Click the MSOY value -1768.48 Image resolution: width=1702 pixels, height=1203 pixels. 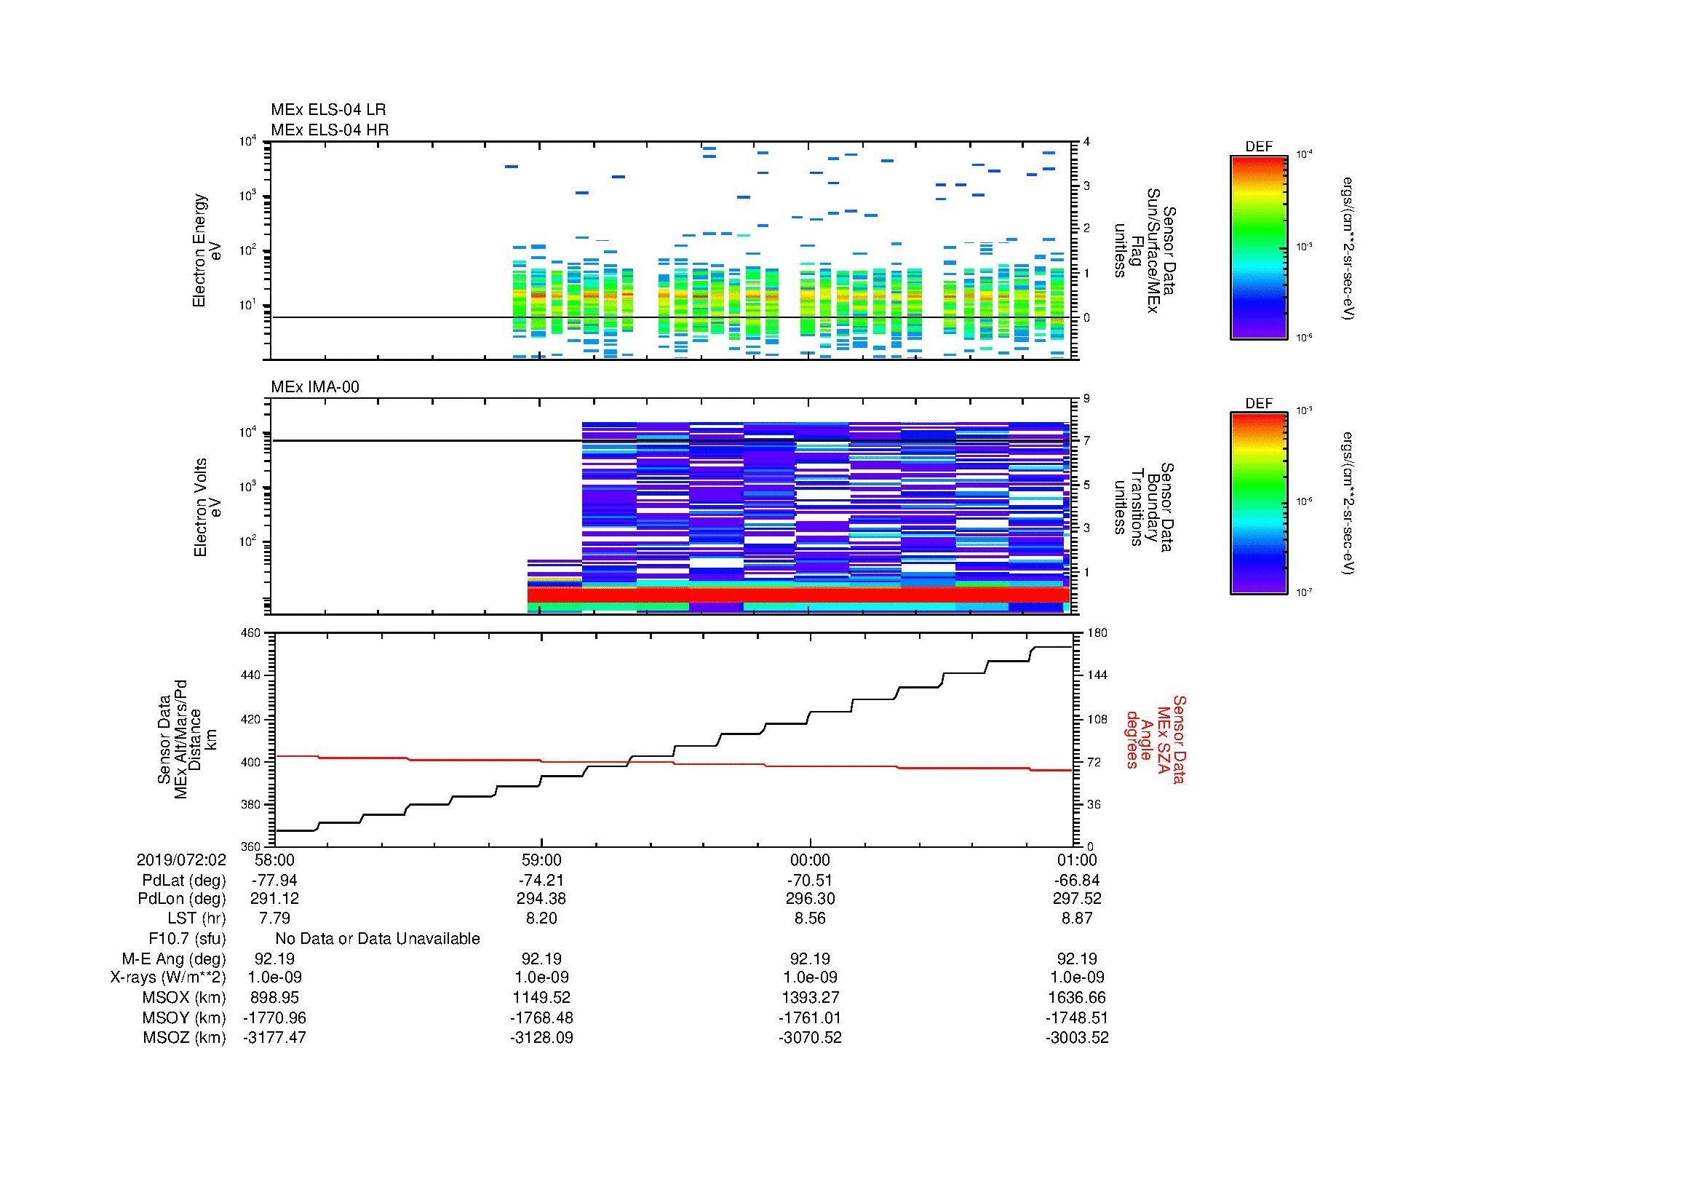tap(542, 1017)
